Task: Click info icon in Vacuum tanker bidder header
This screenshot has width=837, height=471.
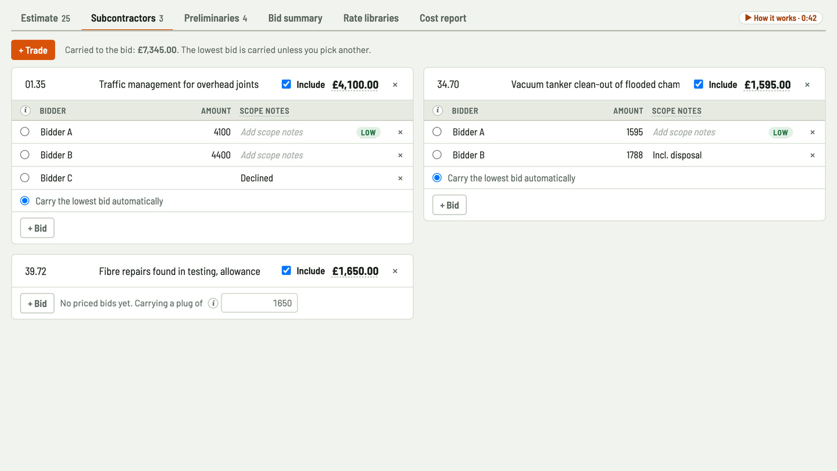Action: (x=438, y=110)
